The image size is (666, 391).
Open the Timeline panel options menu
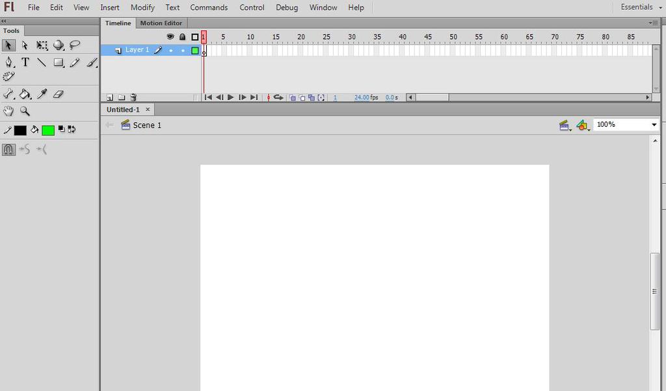pyautogui.click(x=653, y=23)
